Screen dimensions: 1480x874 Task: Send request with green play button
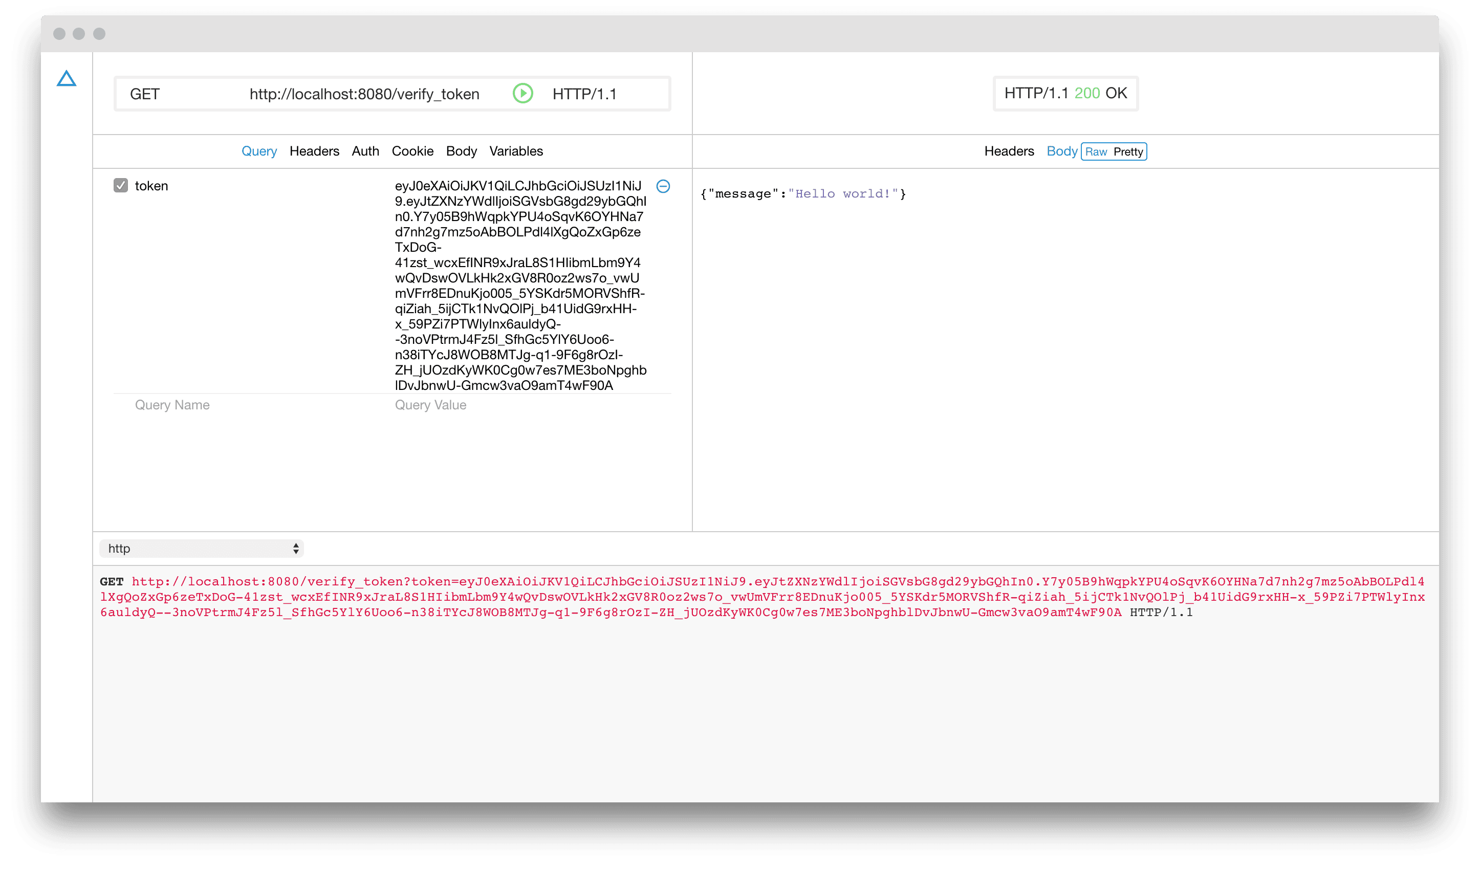pyautogui.click(x=523, y=93)
